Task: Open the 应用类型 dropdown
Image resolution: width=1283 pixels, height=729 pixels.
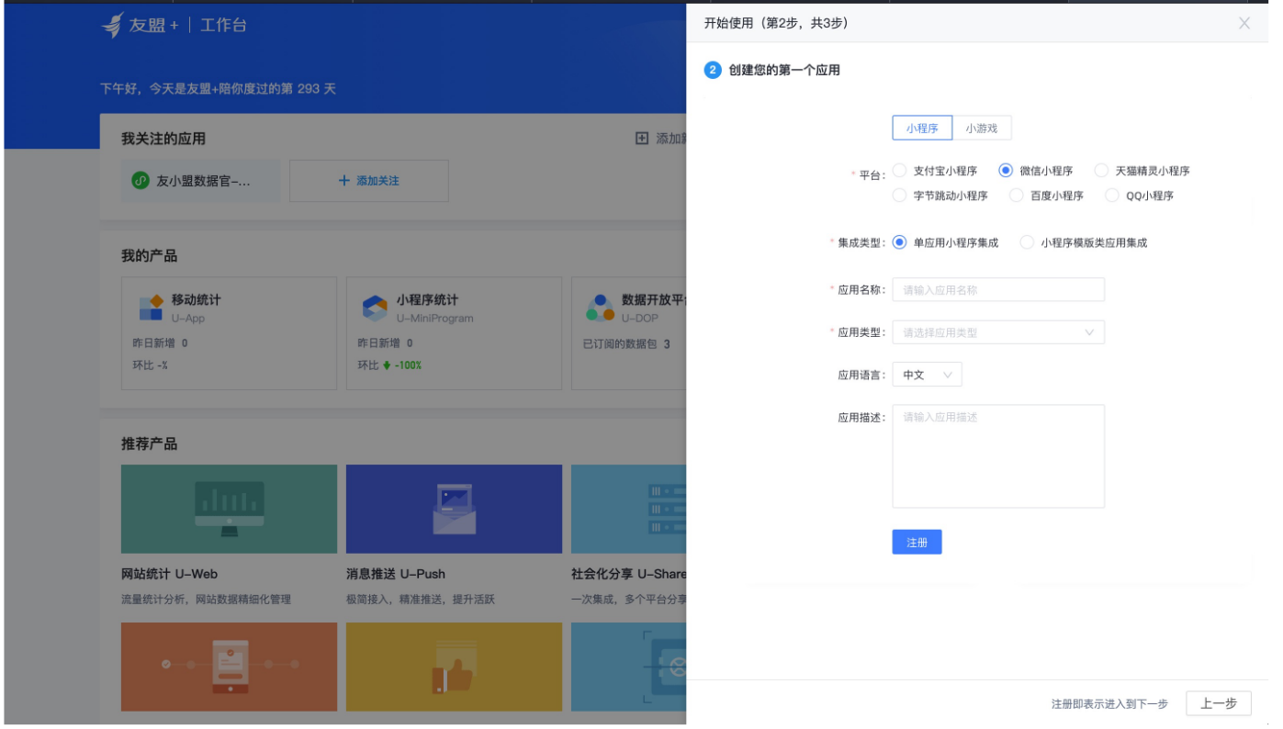Action: coord(998,332)
